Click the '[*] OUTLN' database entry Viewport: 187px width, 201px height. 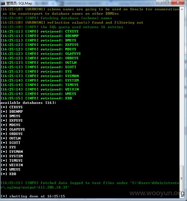tap(11, 138)
